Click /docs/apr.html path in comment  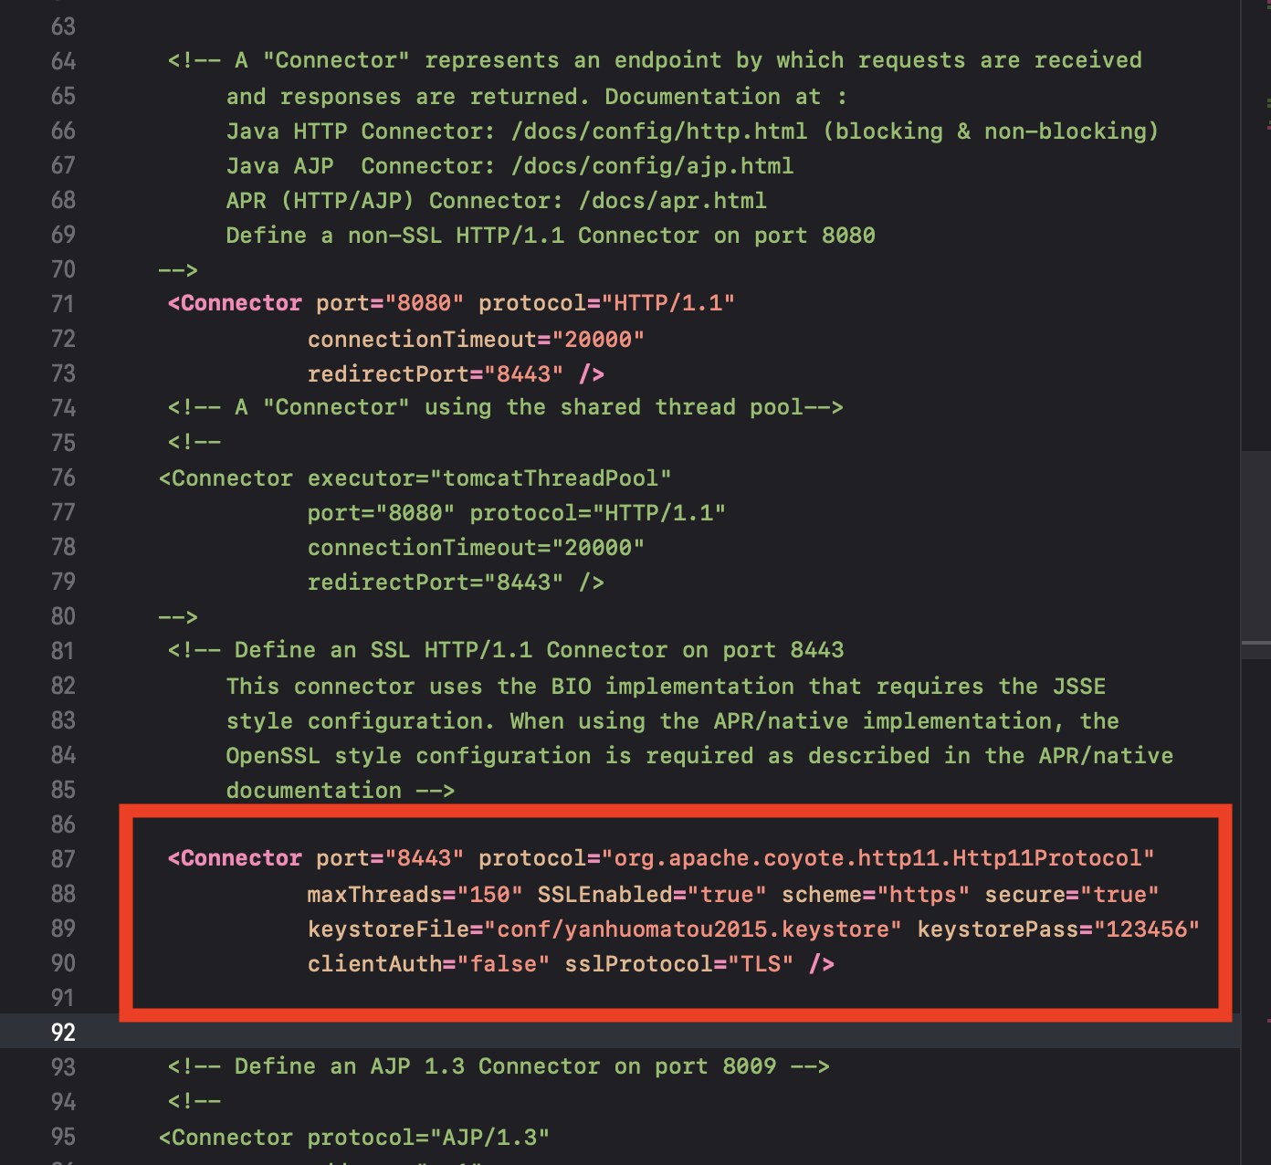[x=673, y=201]
